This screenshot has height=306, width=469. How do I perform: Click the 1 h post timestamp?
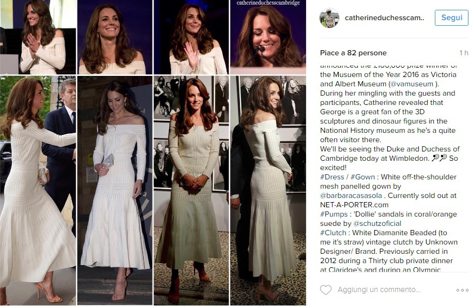point(464,53)
